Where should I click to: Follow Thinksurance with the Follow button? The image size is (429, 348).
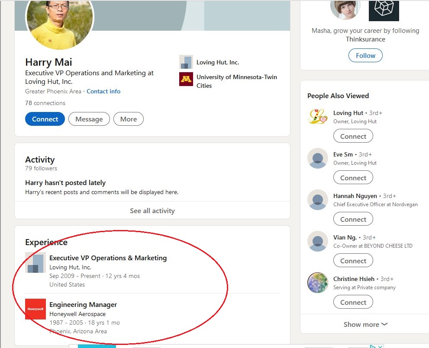click(x=365, y=55)
